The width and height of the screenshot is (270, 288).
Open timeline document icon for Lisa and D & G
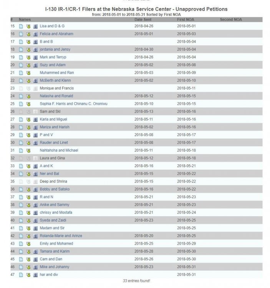click(x=21, y=26)
